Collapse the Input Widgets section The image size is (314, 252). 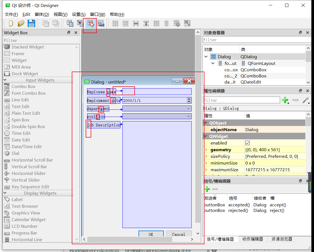coord(5,80)
